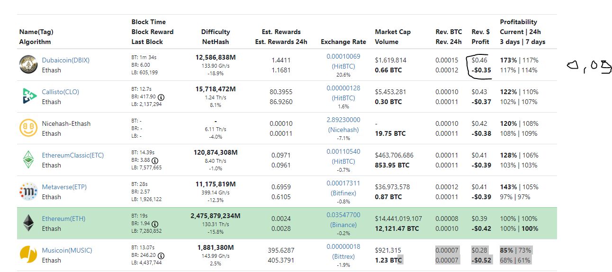Click EthereumClassic market cap $463,706,686
Image resolution: width=612 pixels, height=272 pixels.
(x=394, y=155)
